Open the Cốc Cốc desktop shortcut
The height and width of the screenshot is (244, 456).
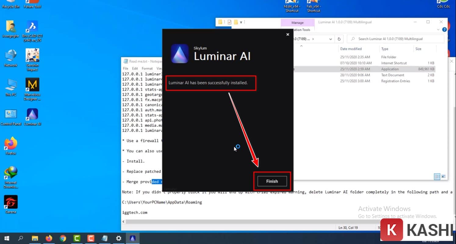click(x=443, y=4)
